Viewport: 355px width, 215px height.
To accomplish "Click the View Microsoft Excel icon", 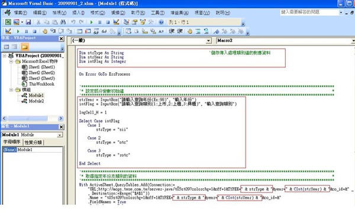I will point(8,22).
